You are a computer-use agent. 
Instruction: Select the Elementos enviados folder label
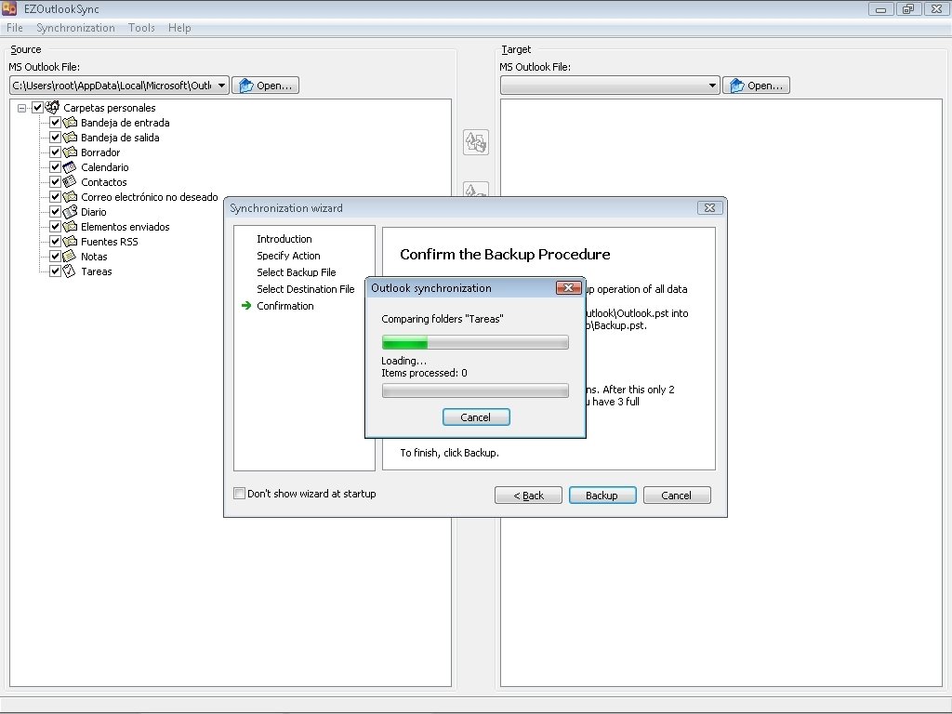point(126,227)
